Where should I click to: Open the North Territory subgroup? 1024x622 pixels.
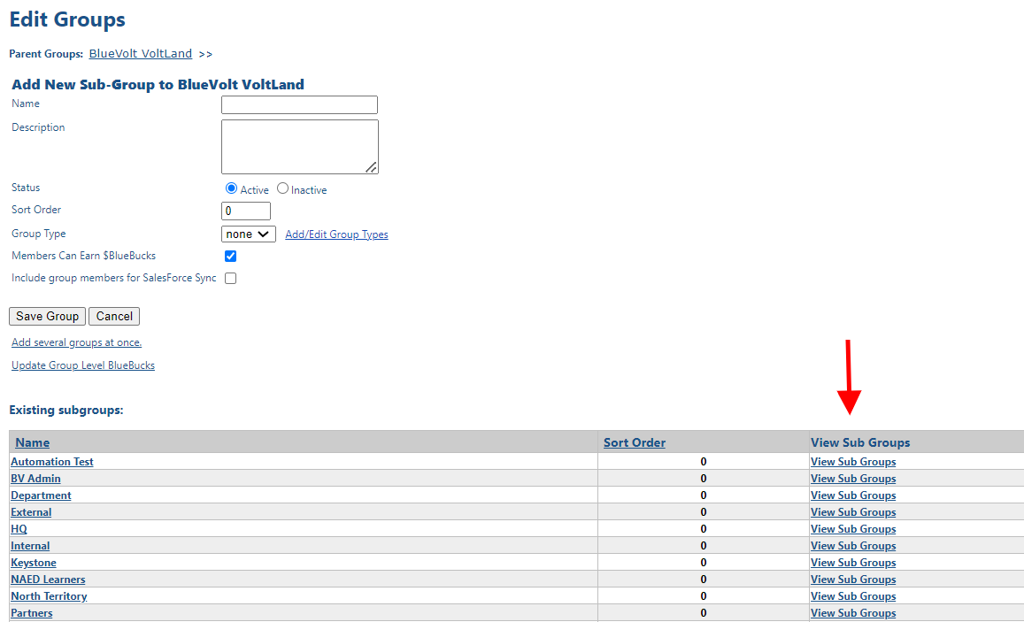(x=49, y=595)
